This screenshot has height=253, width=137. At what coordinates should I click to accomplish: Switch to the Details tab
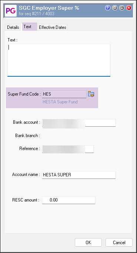click(x=13, y=27)
